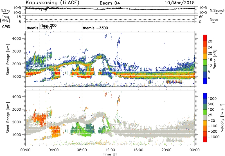
Task: Click the N.Sky legend label
Action: [x=5, y=10]
